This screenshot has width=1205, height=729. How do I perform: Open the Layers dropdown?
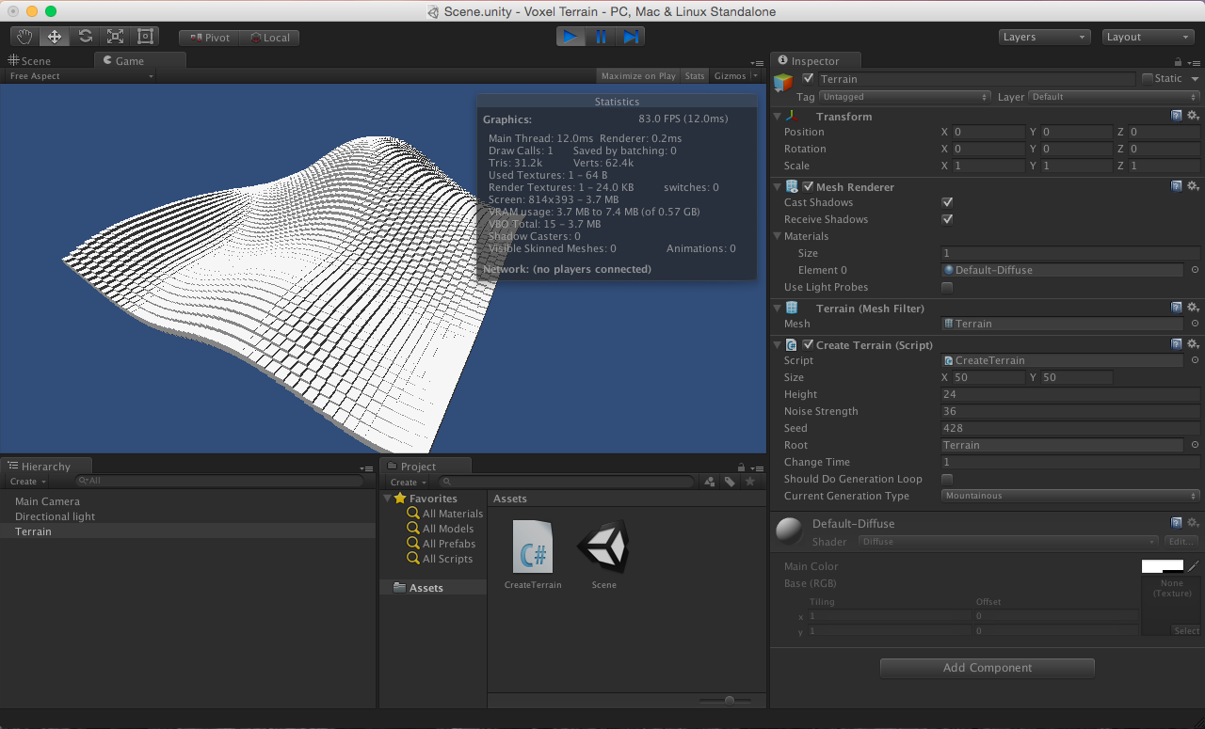tap(1043, 36)
